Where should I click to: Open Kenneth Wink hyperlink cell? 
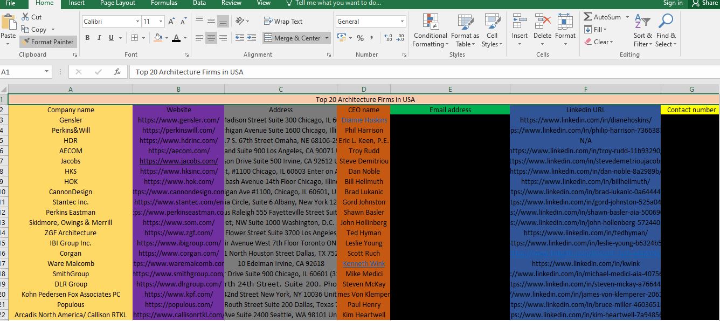364,263
